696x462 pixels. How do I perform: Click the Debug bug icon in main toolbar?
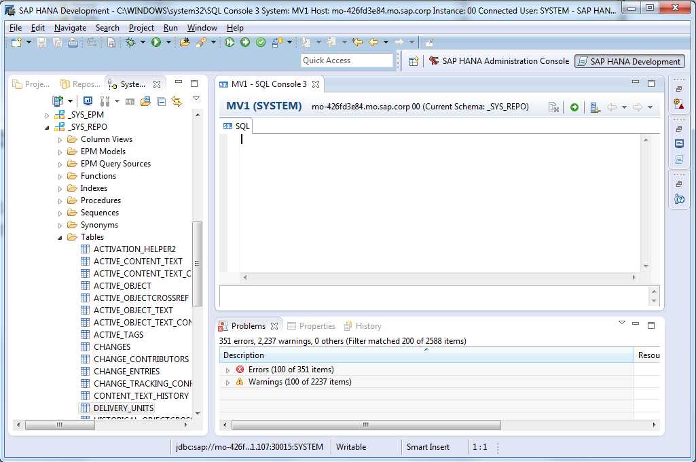pyautogui.click(x=130, y=42)
